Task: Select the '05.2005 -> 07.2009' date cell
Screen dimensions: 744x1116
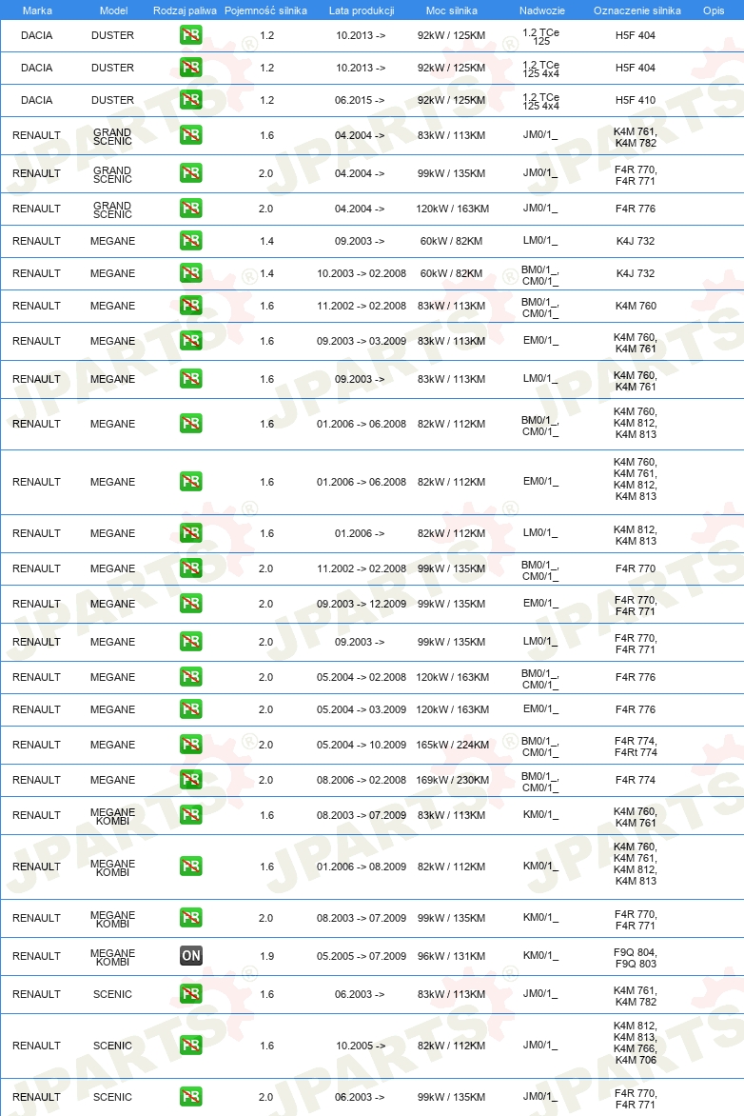Action: tap(362, 957)
